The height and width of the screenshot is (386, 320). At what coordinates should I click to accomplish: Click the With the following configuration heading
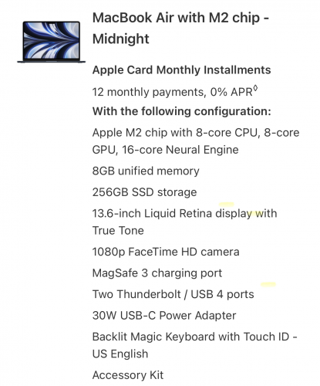(182, 111)
